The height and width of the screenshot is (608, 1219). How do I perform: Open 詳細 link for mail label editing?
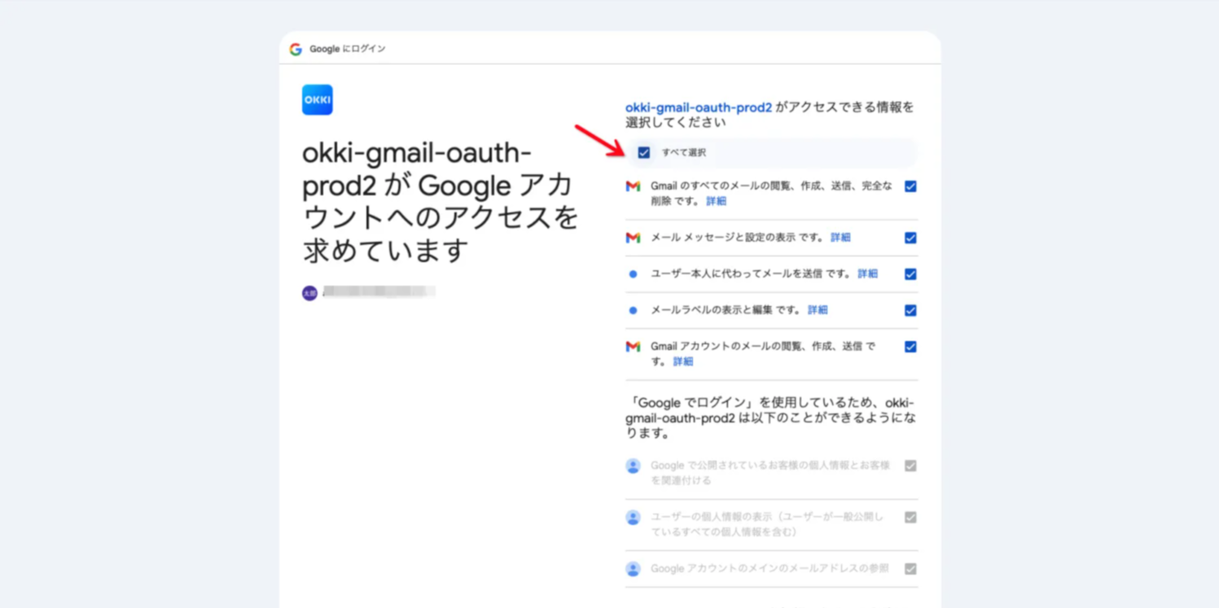coord(818,310)
